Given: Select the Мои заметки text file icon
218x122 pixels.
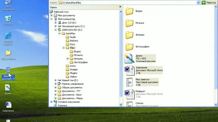Looking at the screenshot, I should 129,82.
